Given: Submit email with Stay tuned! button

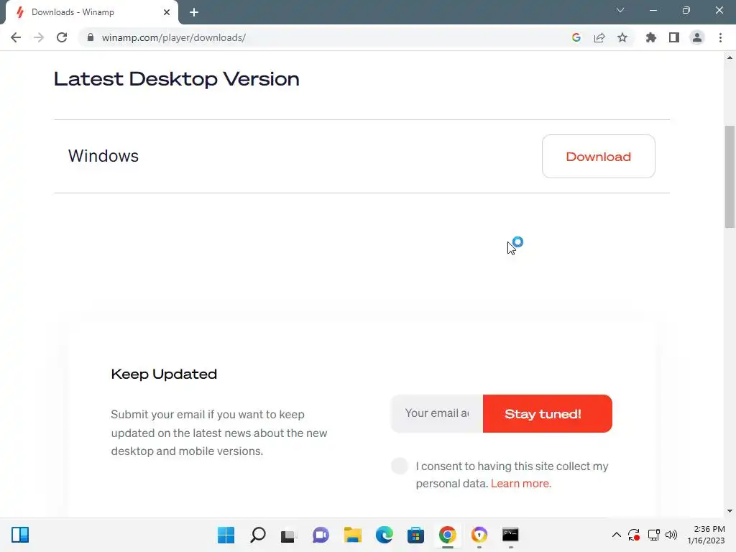Looking at the screenshot, I should (x=547, y=413).
